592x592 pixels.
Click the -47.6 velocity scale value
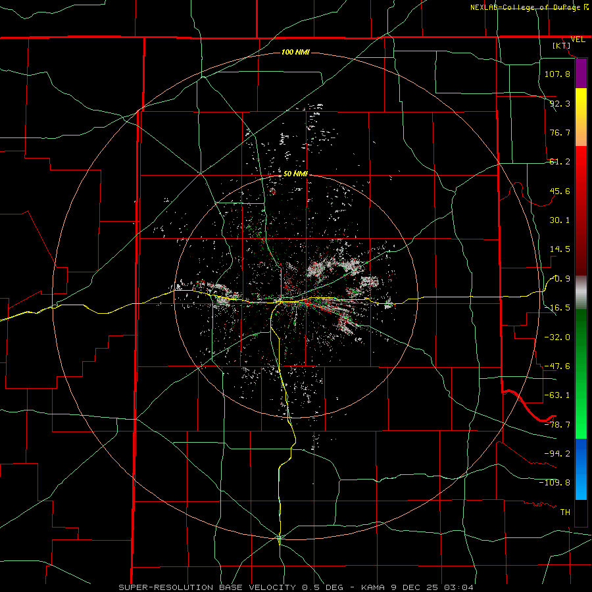(557, 366)
